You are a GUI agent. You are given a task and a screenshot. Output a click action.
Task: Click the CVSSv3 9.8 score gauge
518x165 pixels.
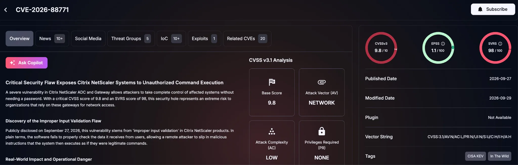click(381, 48)
